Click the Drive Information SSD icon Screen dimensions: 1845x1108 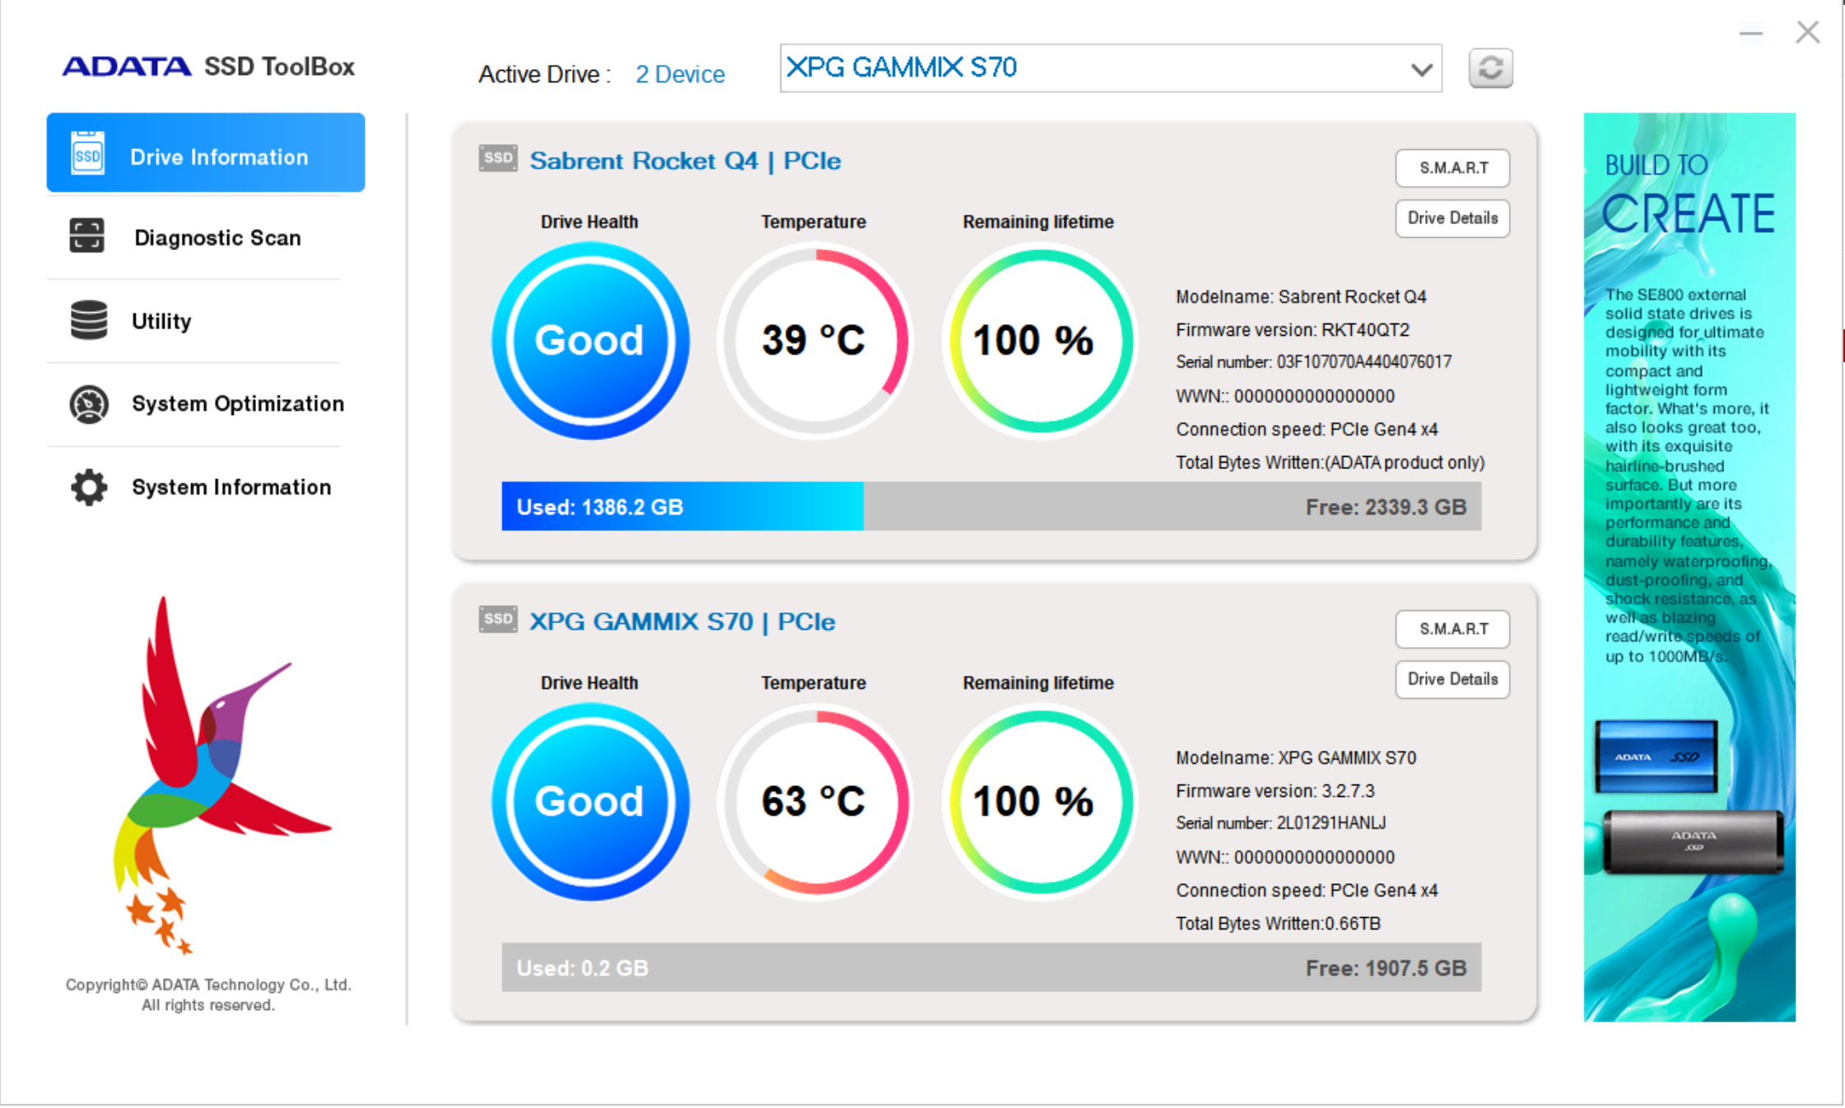[87, 154]
